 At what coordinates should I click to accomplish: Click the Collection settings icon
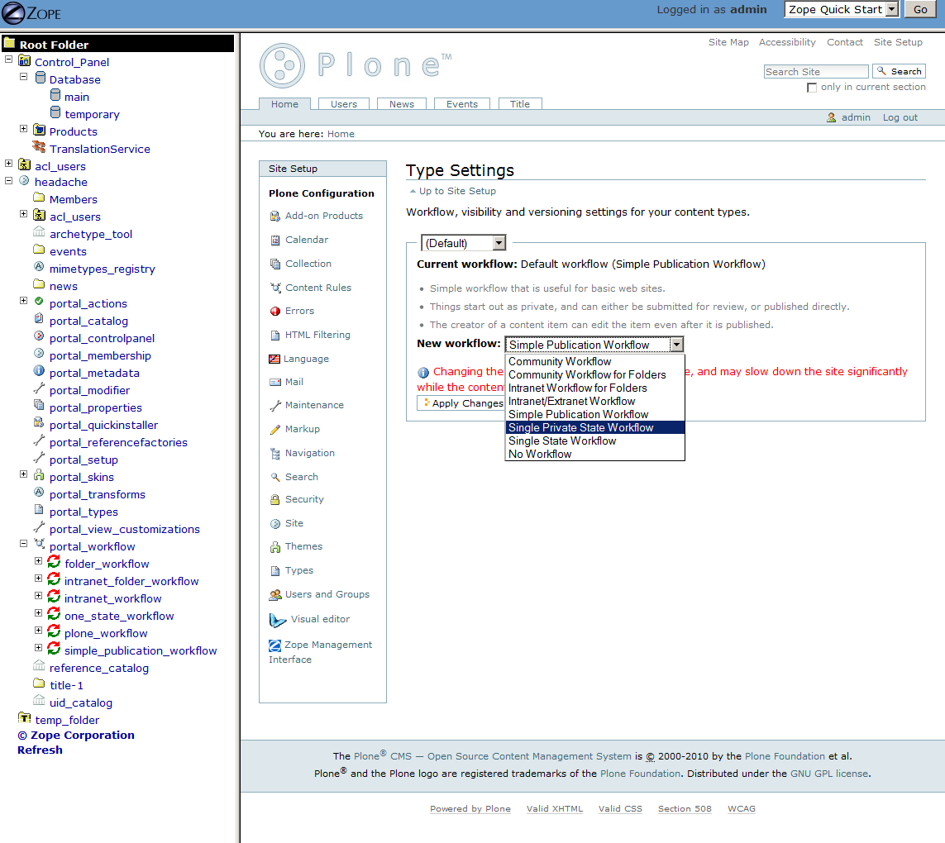274,264
